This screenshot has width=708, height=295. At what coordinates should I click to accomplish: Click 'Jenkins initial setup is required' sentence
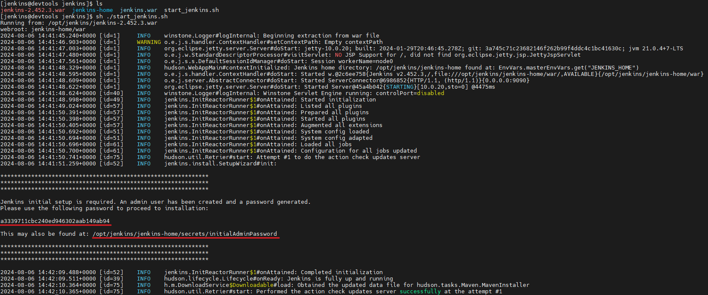[x=58, y=202]
